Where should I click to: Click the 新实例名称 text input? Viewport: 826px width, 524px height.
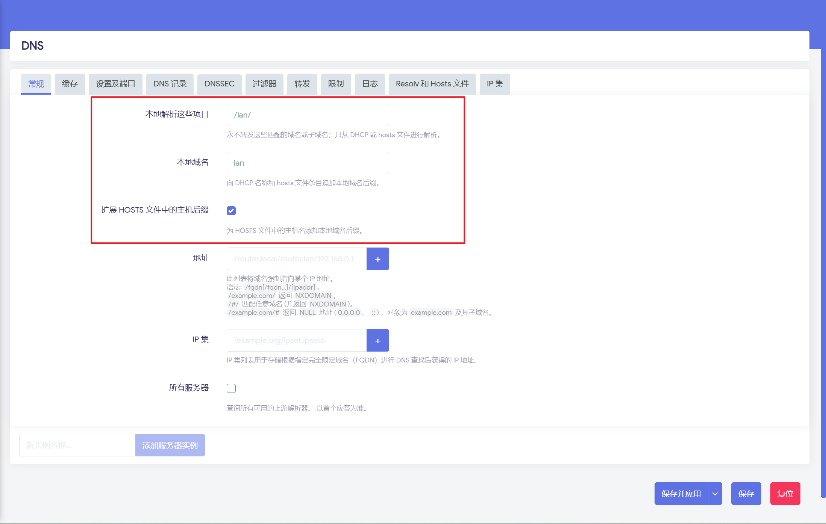pyautogui.click(x=77, y=445)
